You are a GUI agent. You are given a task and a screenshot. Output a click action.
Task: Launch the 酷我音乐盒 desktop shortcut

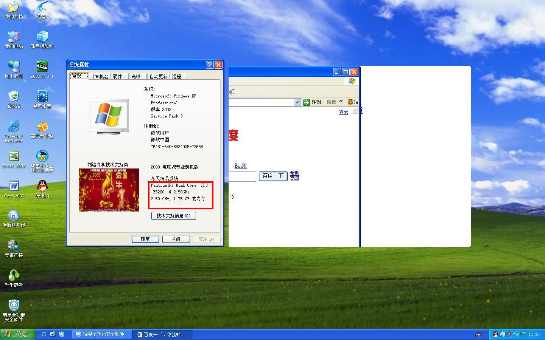point(42,129)
